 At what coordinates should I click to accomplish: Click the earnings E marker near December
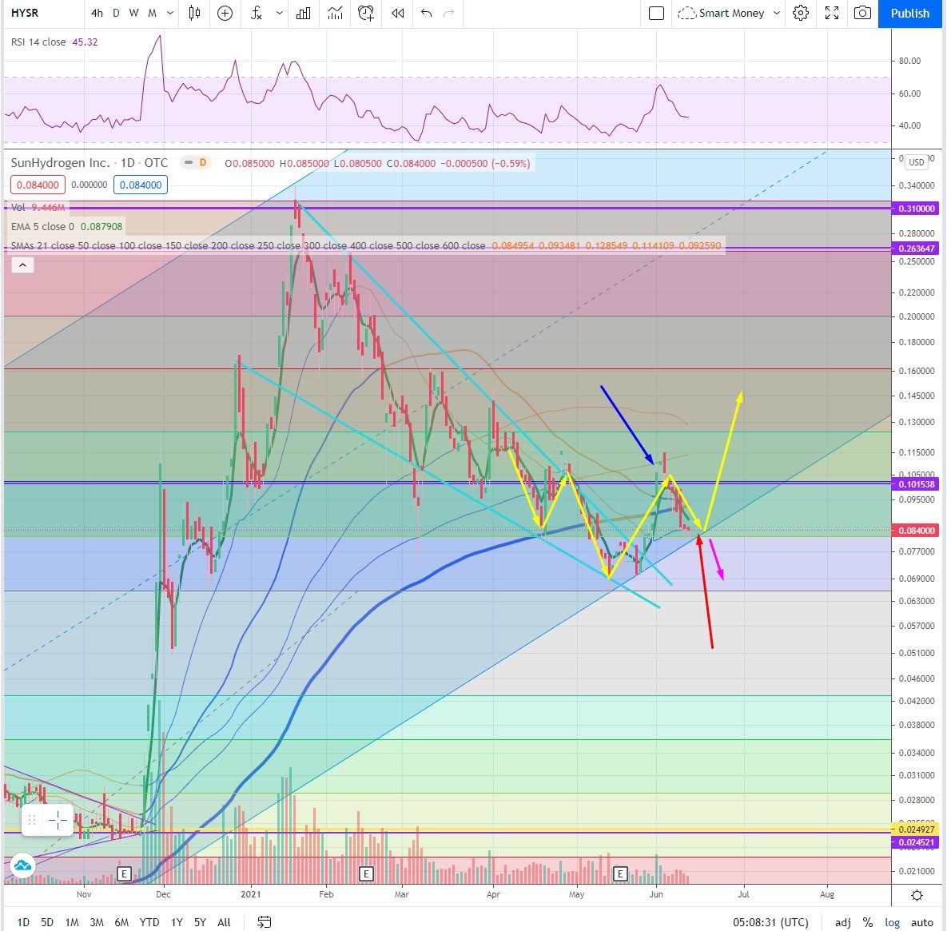pyautogui.click(x=124, y=873)
